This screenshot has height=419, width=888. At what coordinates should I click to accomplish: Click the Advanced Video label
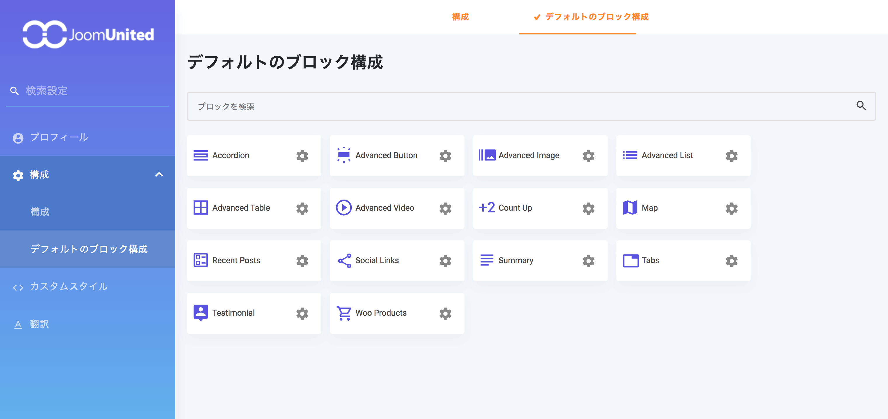pyautogui.click(x=385, y=208)
